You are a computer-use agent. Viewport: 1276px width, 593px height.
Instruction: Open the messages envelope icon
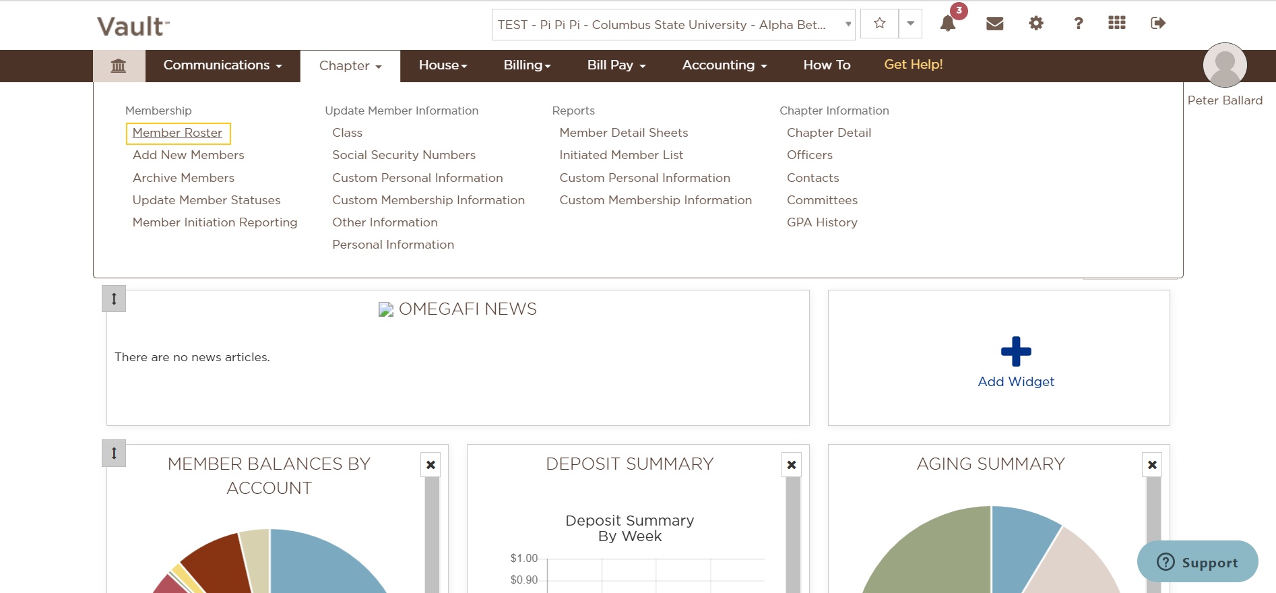[994, 24]
